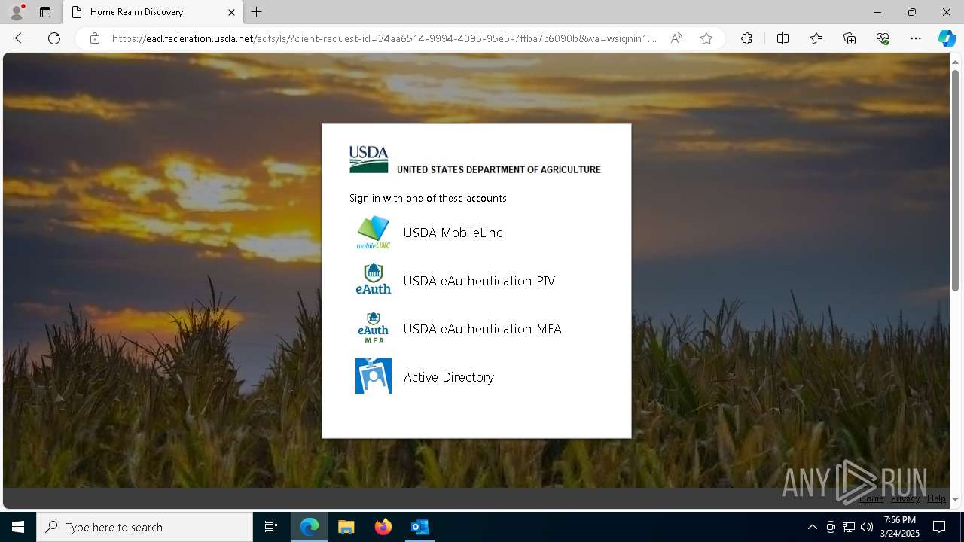
Task: Click the eAuth PIV logo icon
Action: coord(373,280)
